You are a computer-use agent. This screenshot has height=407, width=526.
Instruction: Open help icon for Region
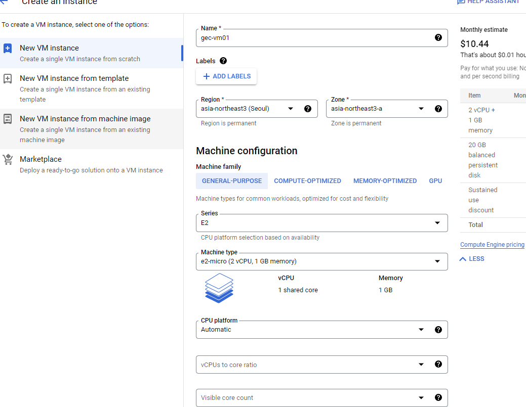(x=308, y=109)
